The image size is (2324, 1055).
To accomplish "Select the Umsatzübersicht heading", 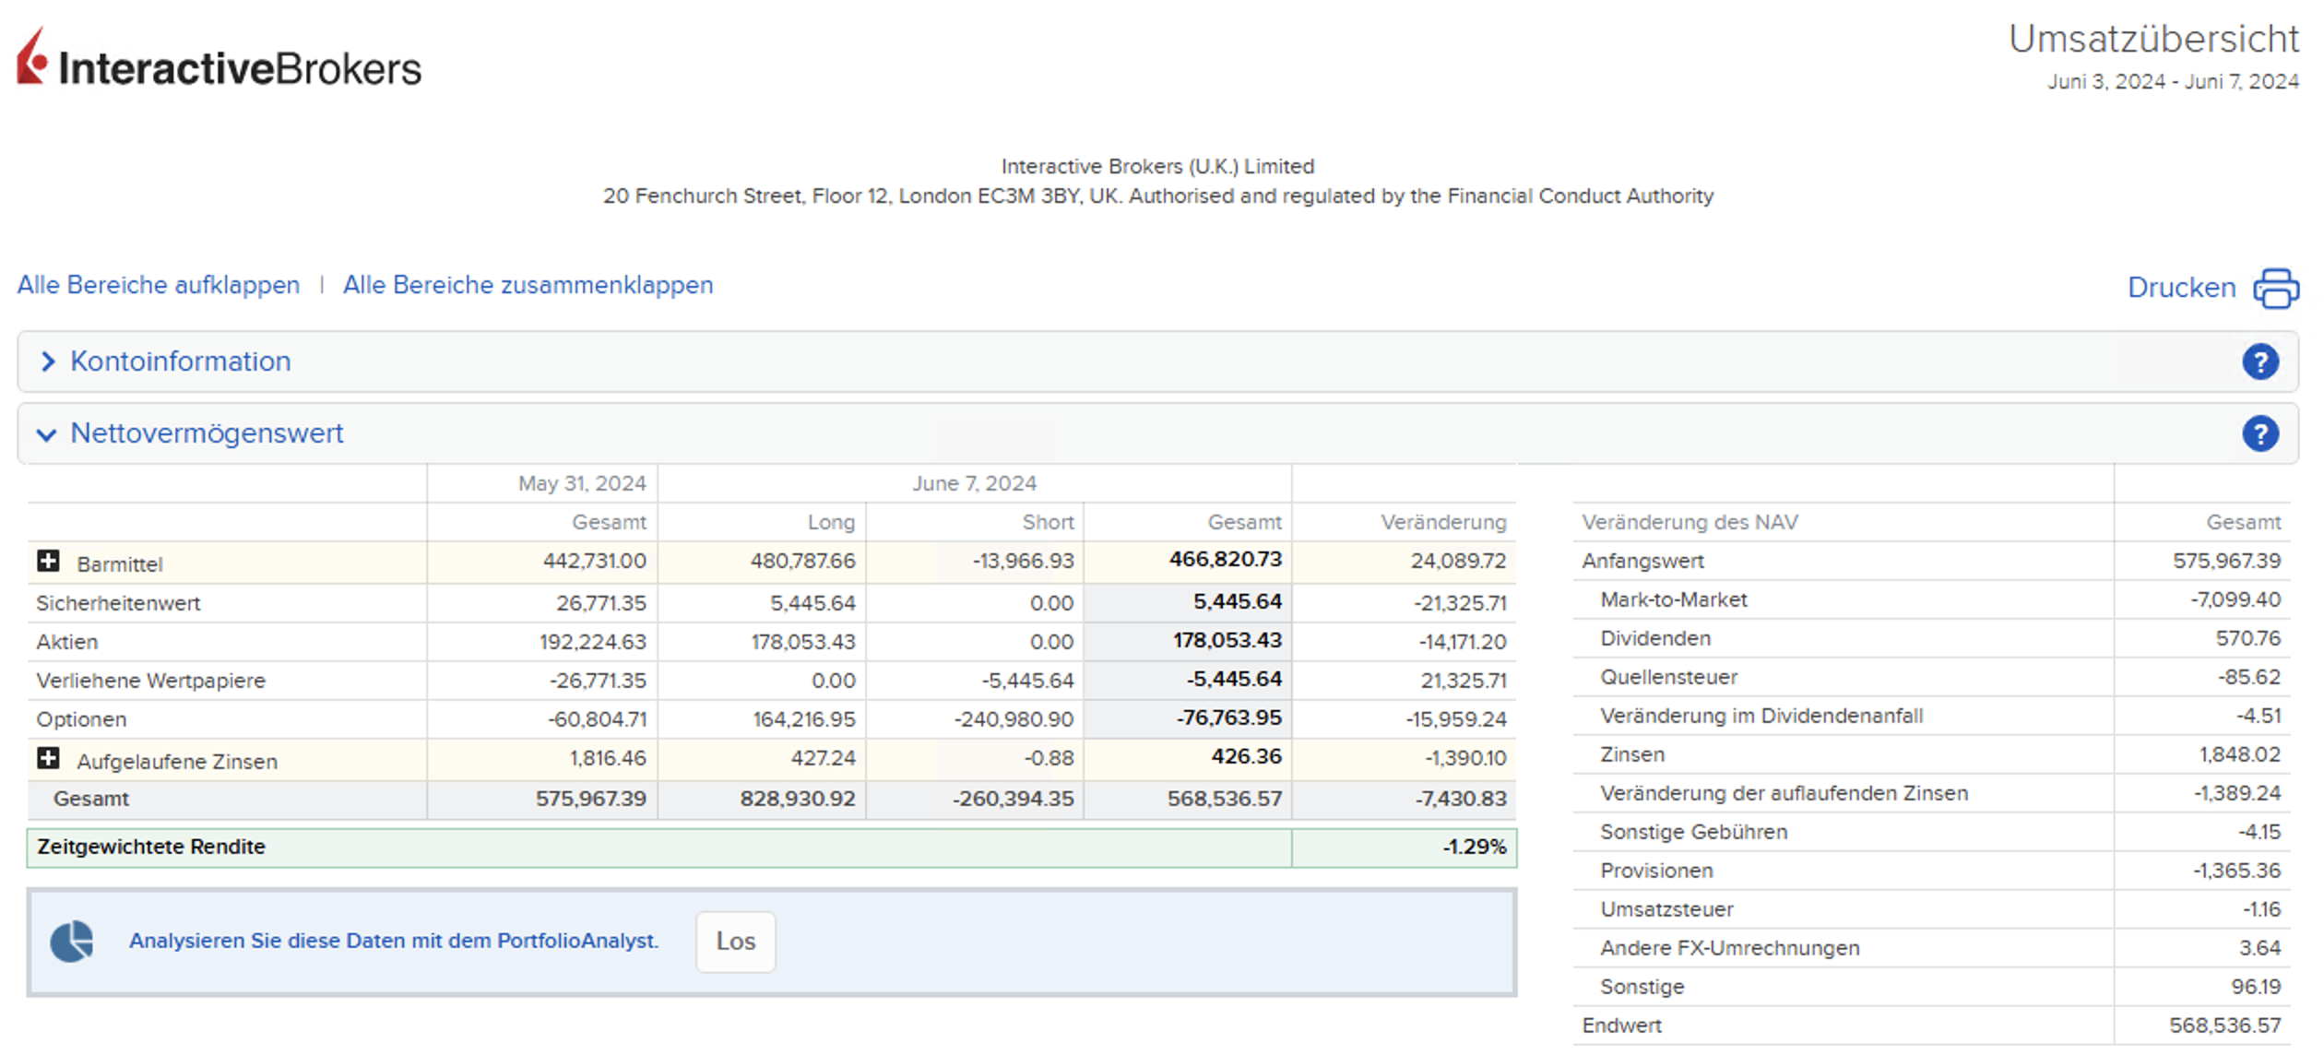I will (2153, 39).
